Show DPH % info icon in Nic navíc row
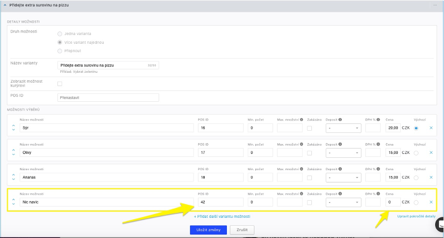Image resolution: width=444 pixels, height=238 pixels. (x=378, y=194)
